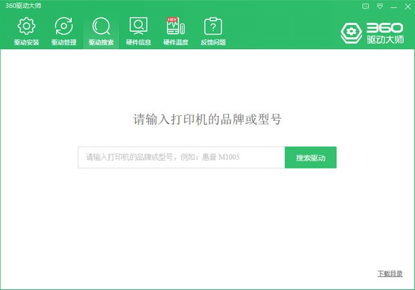Expand the main menu dropdown in title bar

[x=380, y=6]
